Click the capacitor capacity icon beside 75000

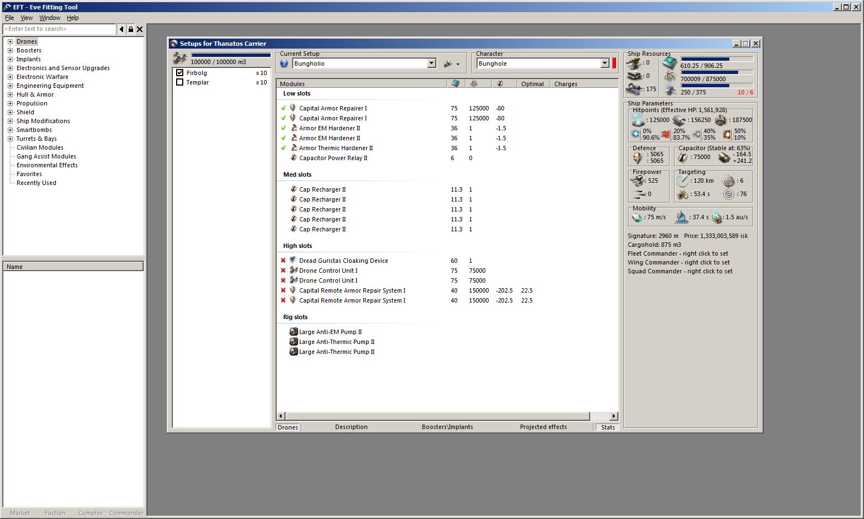[x=683, y=157]
